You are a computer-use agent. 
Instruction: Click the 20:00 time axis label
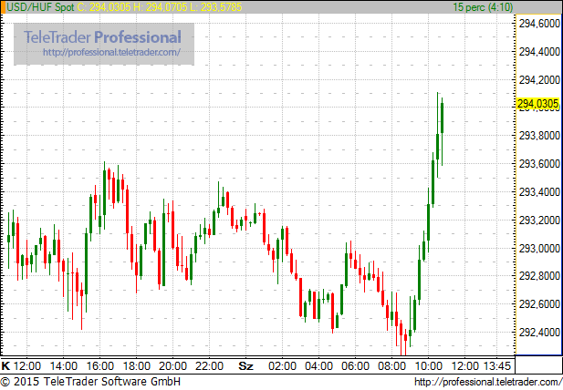[x=173, y=366]
